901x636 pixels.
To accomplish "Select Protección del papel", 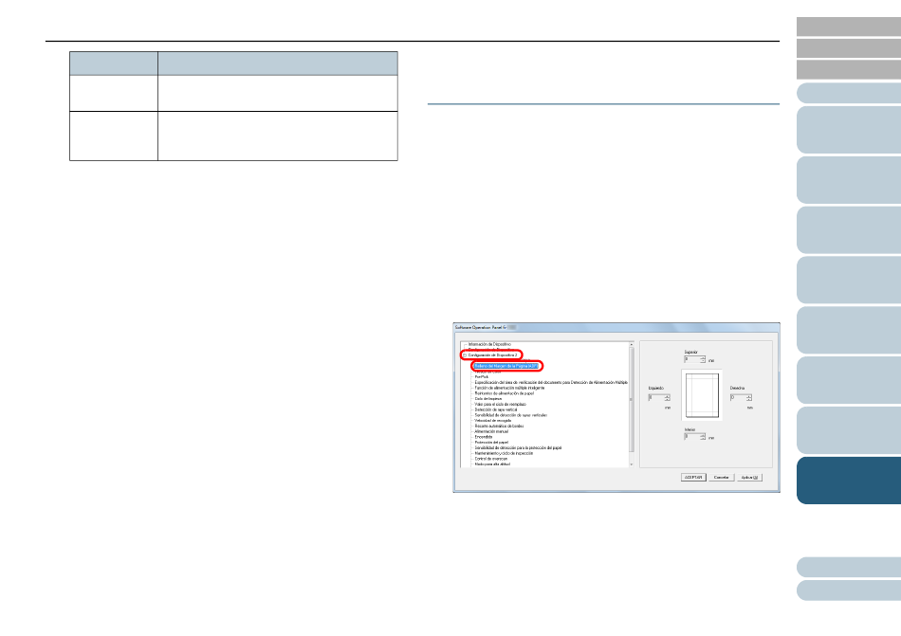I will click(491, 443).
